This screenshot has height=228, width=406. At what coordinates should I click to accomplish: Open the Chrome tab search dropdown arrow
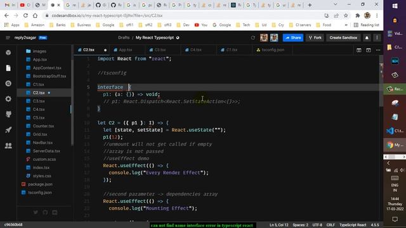(x=335, y=4)
